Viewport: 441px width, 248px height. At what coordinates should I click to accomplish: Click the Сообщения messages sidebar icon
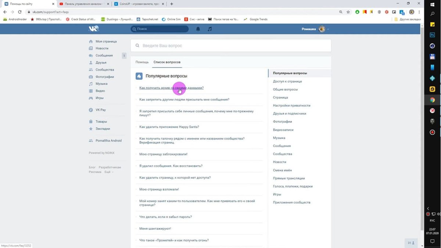91,55
